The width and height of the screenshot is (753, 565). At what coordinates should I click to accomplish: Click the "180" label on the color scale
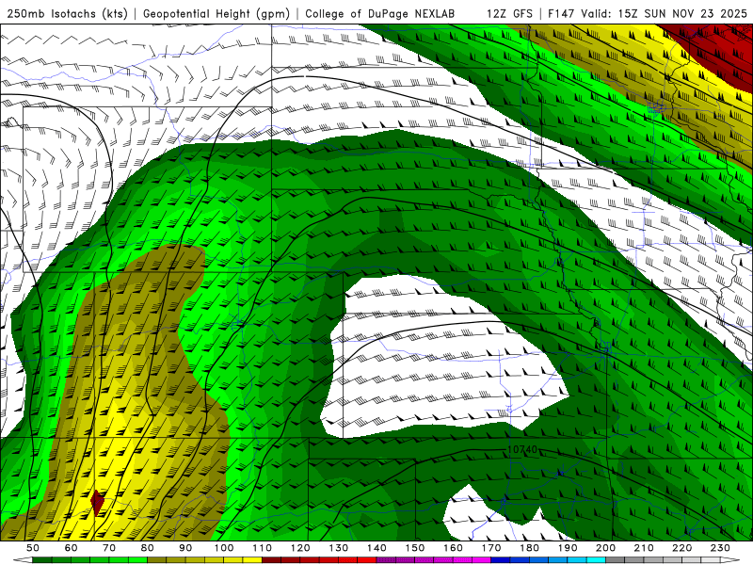[x=530, y=548]
